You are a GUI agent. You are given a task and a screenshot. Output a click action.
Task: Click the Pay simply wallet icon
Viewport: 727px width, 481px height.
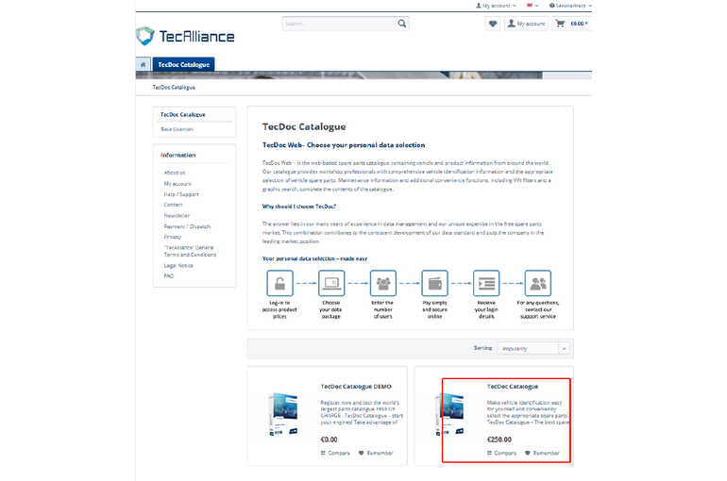[x=434, y=283]
